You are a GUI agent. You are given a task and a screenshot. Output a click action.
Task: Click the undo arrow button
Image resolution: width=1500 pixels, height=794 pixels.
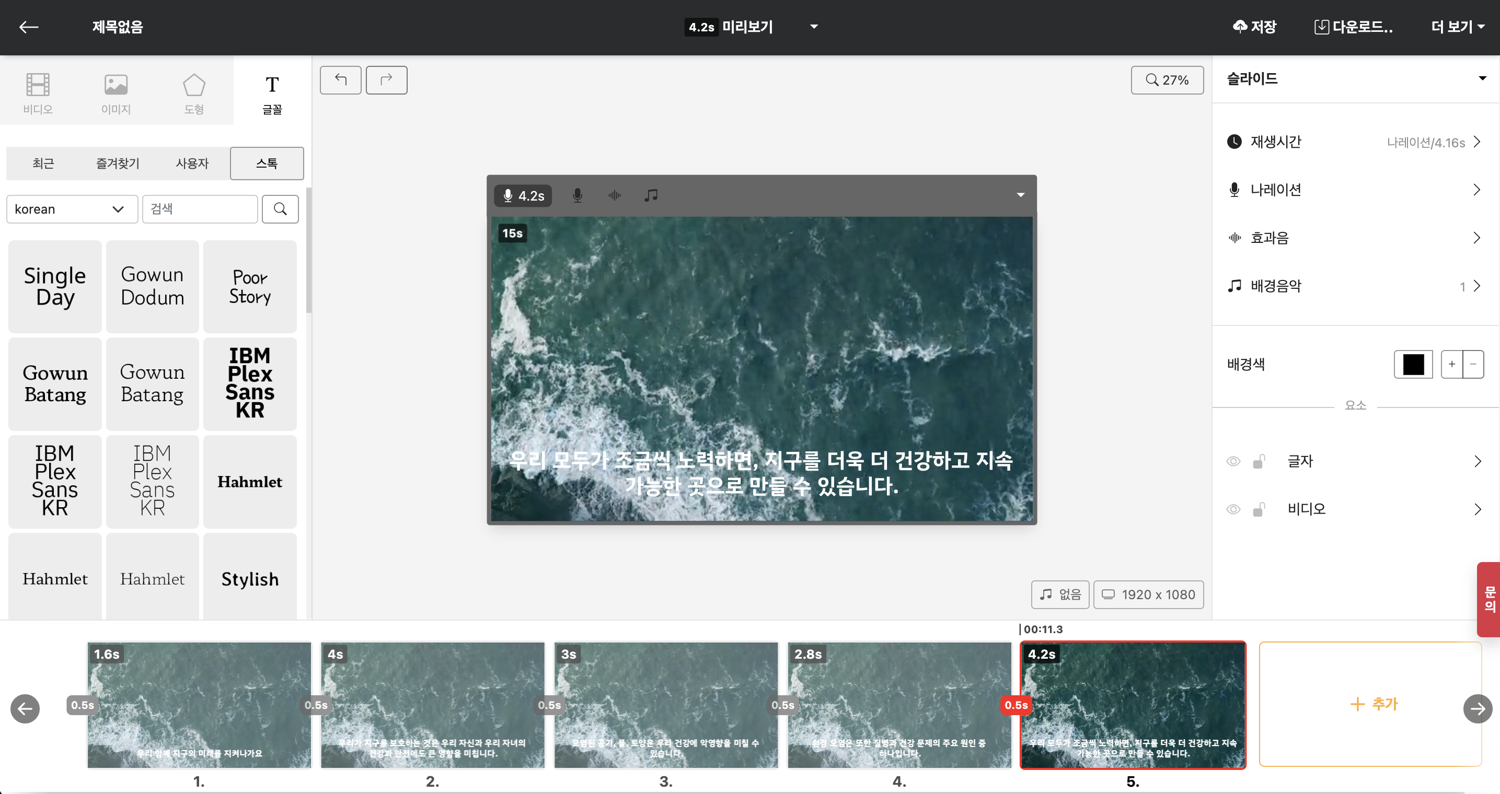coord(340,80)
